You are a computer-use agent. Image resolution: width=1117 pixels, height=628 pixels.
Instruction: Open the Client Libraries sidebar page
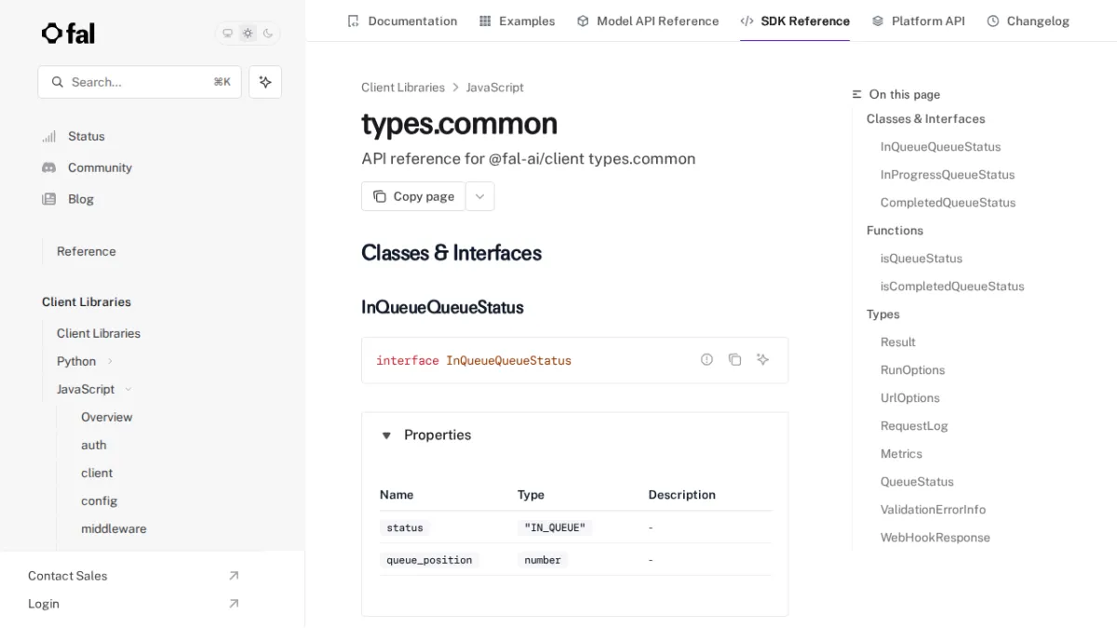click(x=99, y=333)
